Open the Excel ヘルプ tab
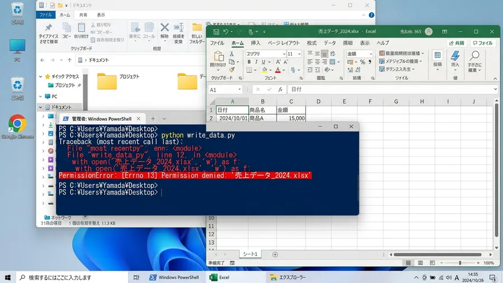 click(x=383, y=43)
